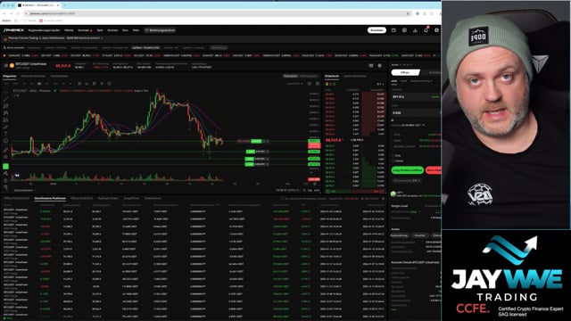Switch to Geschlossene Positionen tab
Image resolution: width=571 pixels, height=321 pixels.
tap(50, 198)
